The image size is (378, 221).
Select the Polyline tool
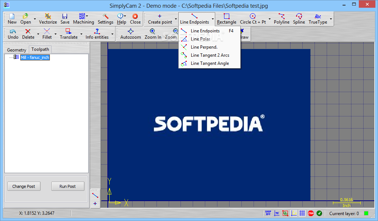coord(281,19)
